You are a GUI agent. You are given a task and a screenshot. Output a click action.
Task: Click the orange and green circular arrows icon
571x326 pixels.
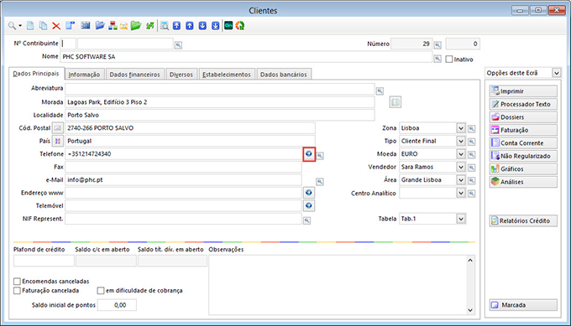pyautogui.click(x=240, y=26)
